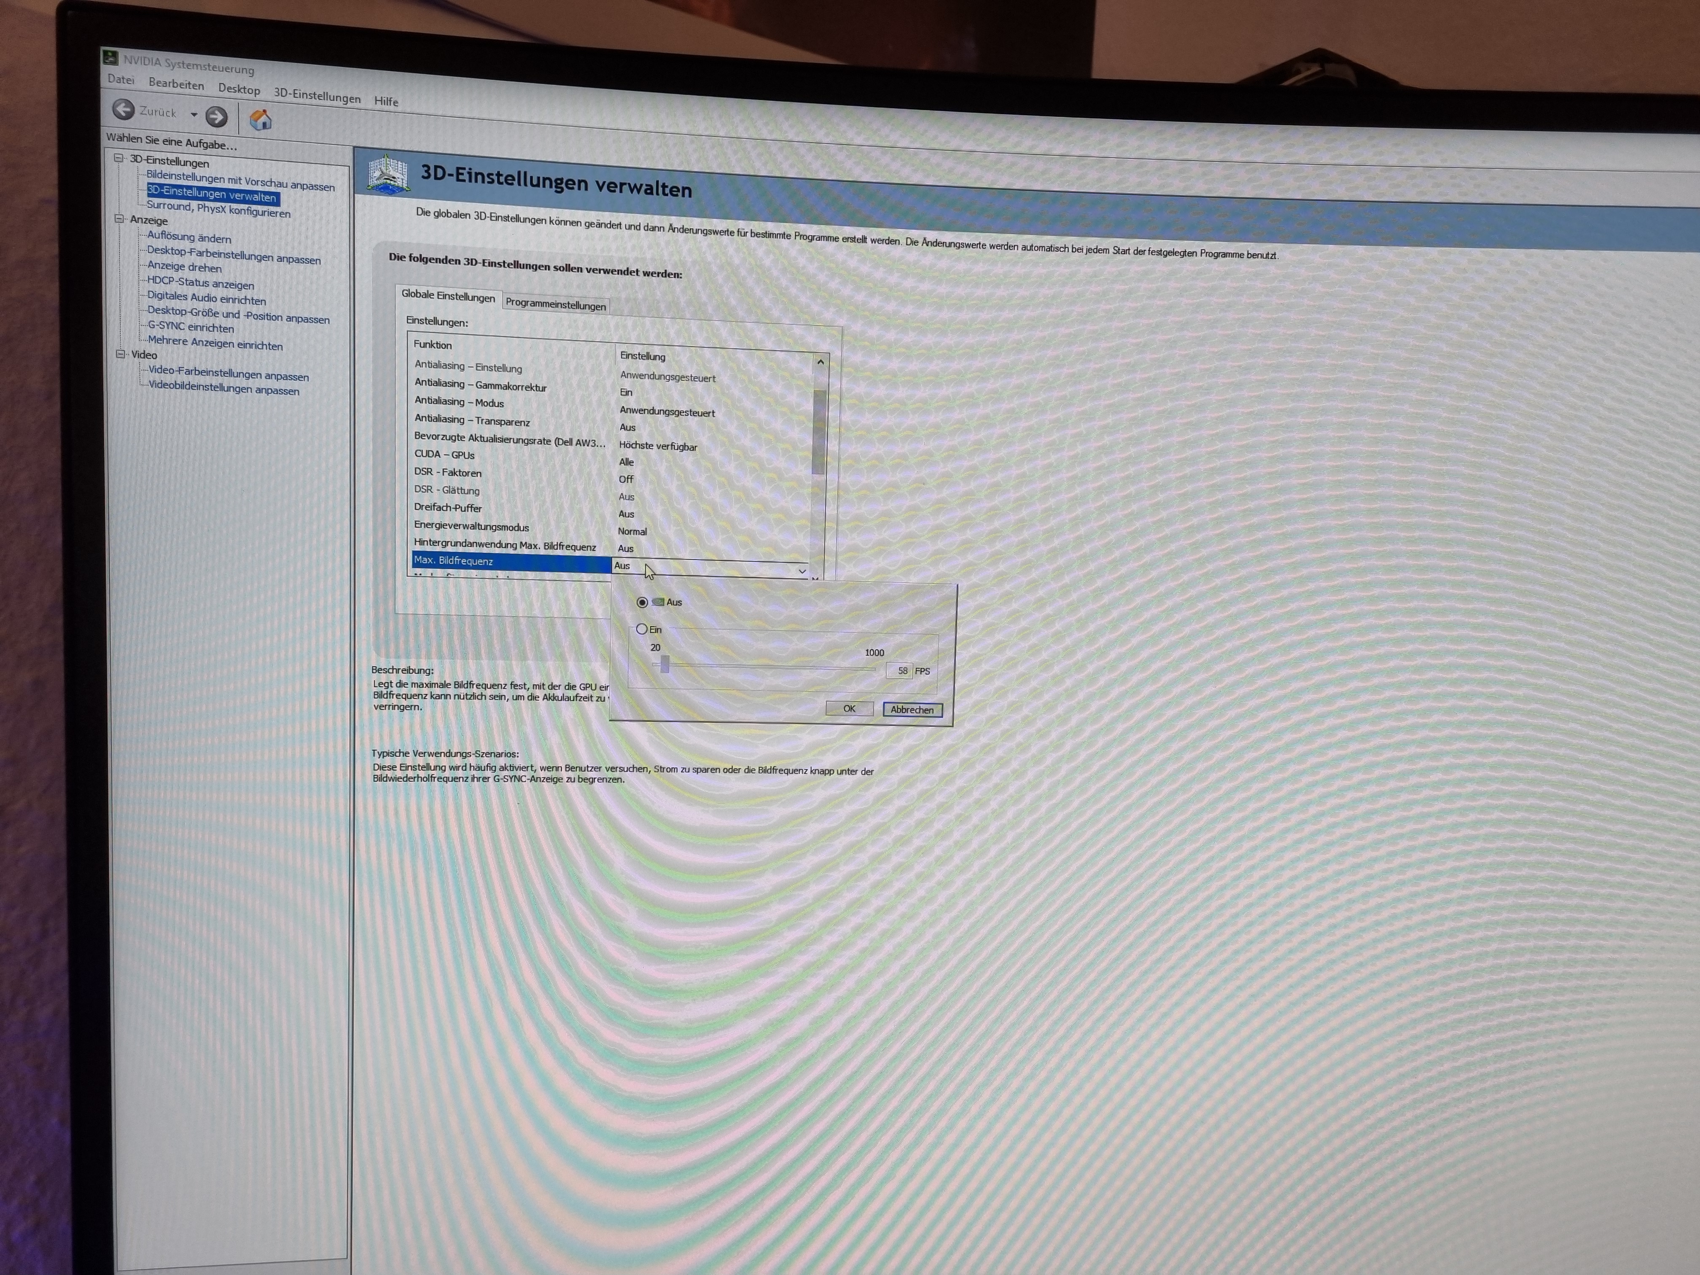Screen dimensions: 1700x1275
Task: Click scroll-up arrow of settings list
Action: tap(821, 362)
